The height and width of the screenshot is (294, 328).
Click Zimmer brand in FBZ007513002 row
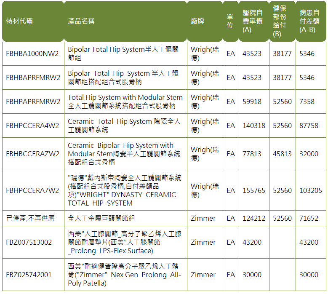(203, 242)
